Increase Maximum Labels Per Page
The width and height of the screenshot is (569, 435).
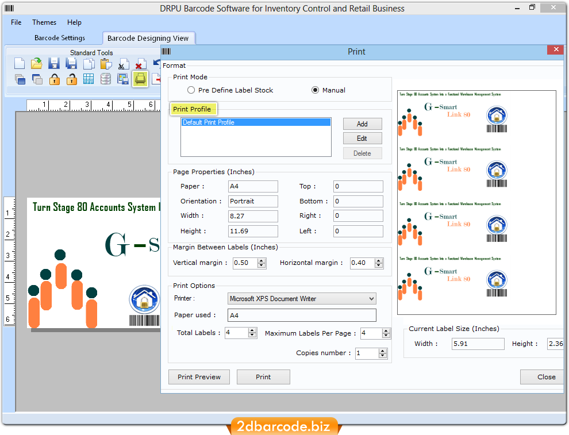pos(386,331)
